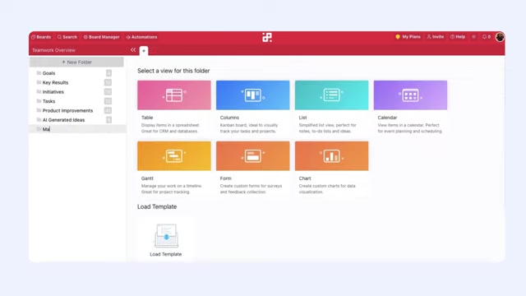Choose the List view card
526x296 pixels.
(x=332, y=108)
